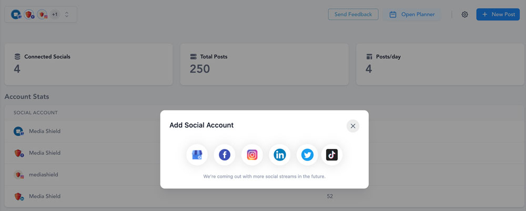This screenshot has width=526, height=211.
Task: Click the Posts/day stat card
Action: click(440, 64)
